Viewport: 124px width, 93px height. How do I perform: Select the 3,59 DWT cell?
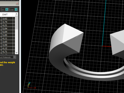click(7, 45)
